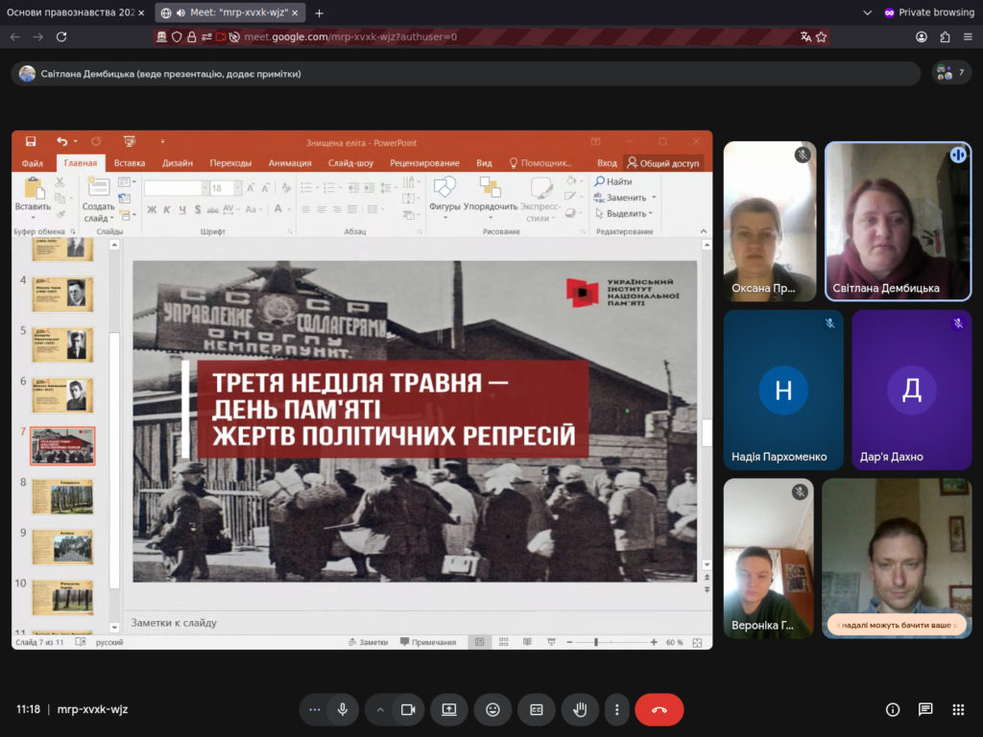The width and height of the screenshot is (983, 737).
Task: Open the meeting details info icon
Action: coord(893,709)
